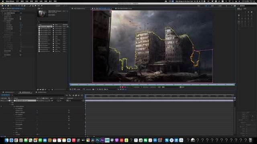Collapse the Roto Brush effect in Effect Controls
The image size is (257, 144).
click(x=2, y=13)
